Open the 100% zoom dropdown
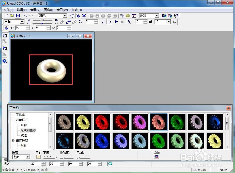This screenshot has height=173, width=235. [x=156, y=16]
